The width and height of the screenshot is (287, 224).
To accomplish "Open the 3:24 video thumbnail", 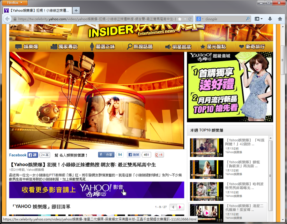I will coord(207,169).
